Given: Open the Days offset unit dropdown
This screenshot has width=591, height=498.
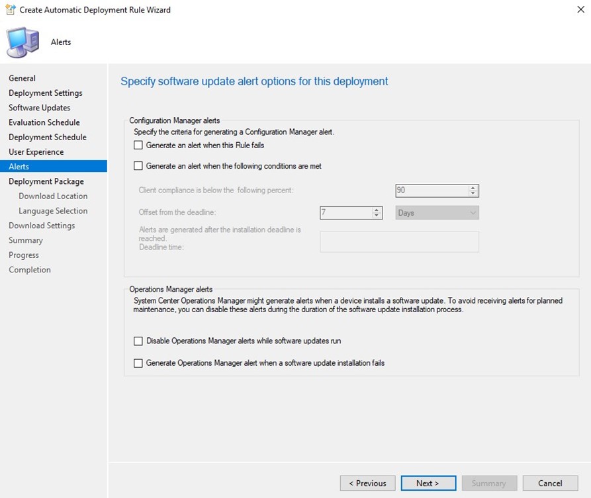Looking at the screenshot, I should (437, 213).
